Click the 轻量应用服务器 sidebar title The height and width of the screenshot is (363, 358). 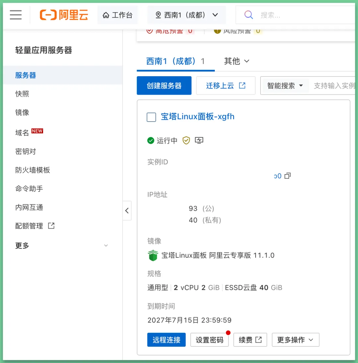point(43,50)
